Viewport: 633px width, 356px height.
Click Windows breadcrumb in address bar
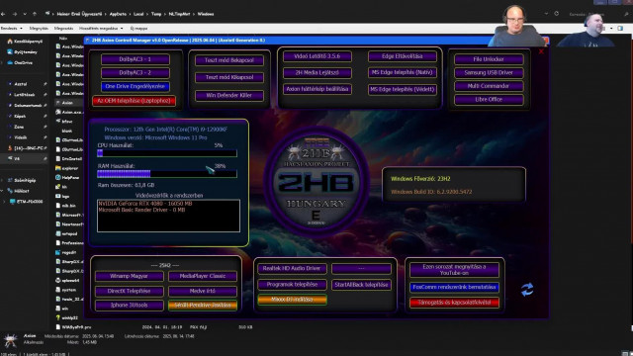(206, 14)
